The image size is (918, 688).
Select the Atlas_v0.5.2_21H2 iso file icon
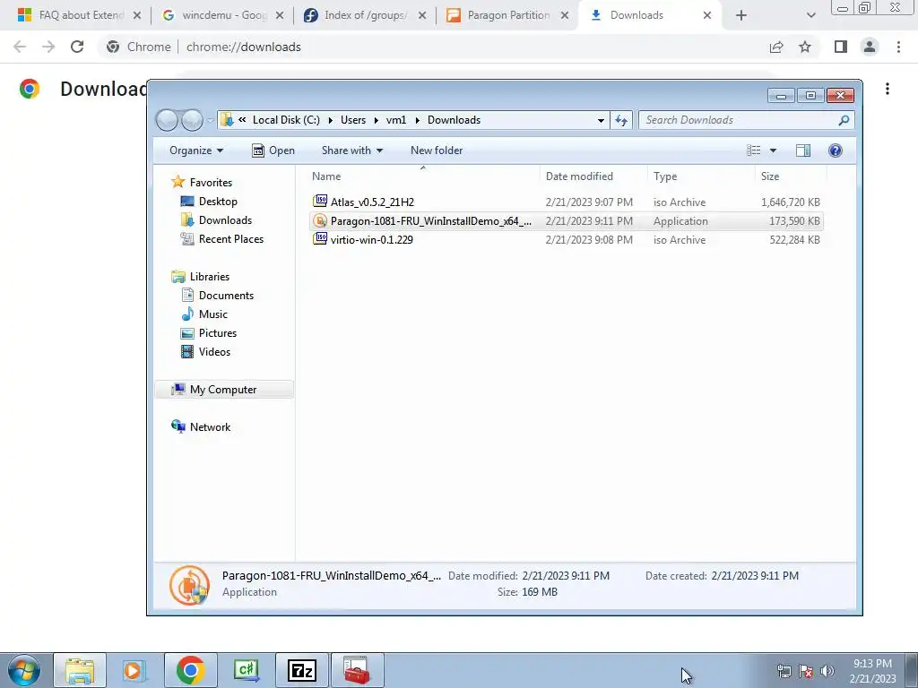point(320,202)
